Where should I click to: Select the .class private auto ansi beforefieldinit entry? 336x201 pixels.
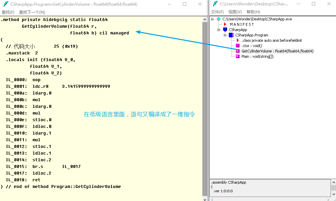272,40
